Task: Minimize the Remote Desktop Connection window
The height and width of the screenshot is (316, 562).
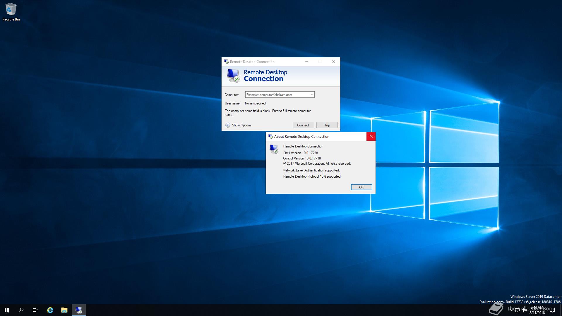Action: pyautogui.click(x=307, y=62)
